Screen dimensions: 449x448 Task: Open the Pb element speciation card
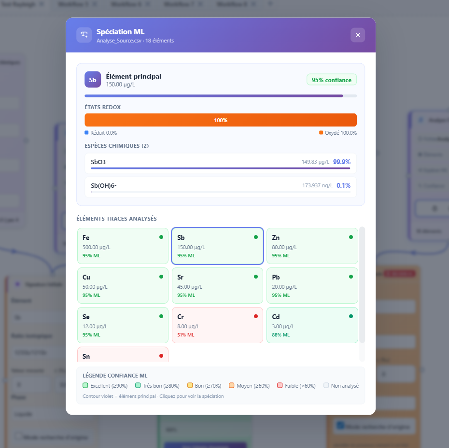tap(312, 286)
